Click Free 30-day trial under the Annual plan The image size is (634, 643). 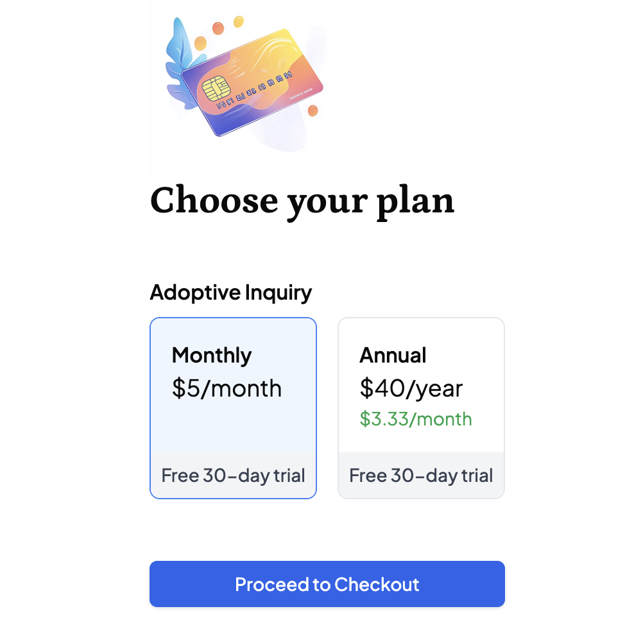[420, 476]
